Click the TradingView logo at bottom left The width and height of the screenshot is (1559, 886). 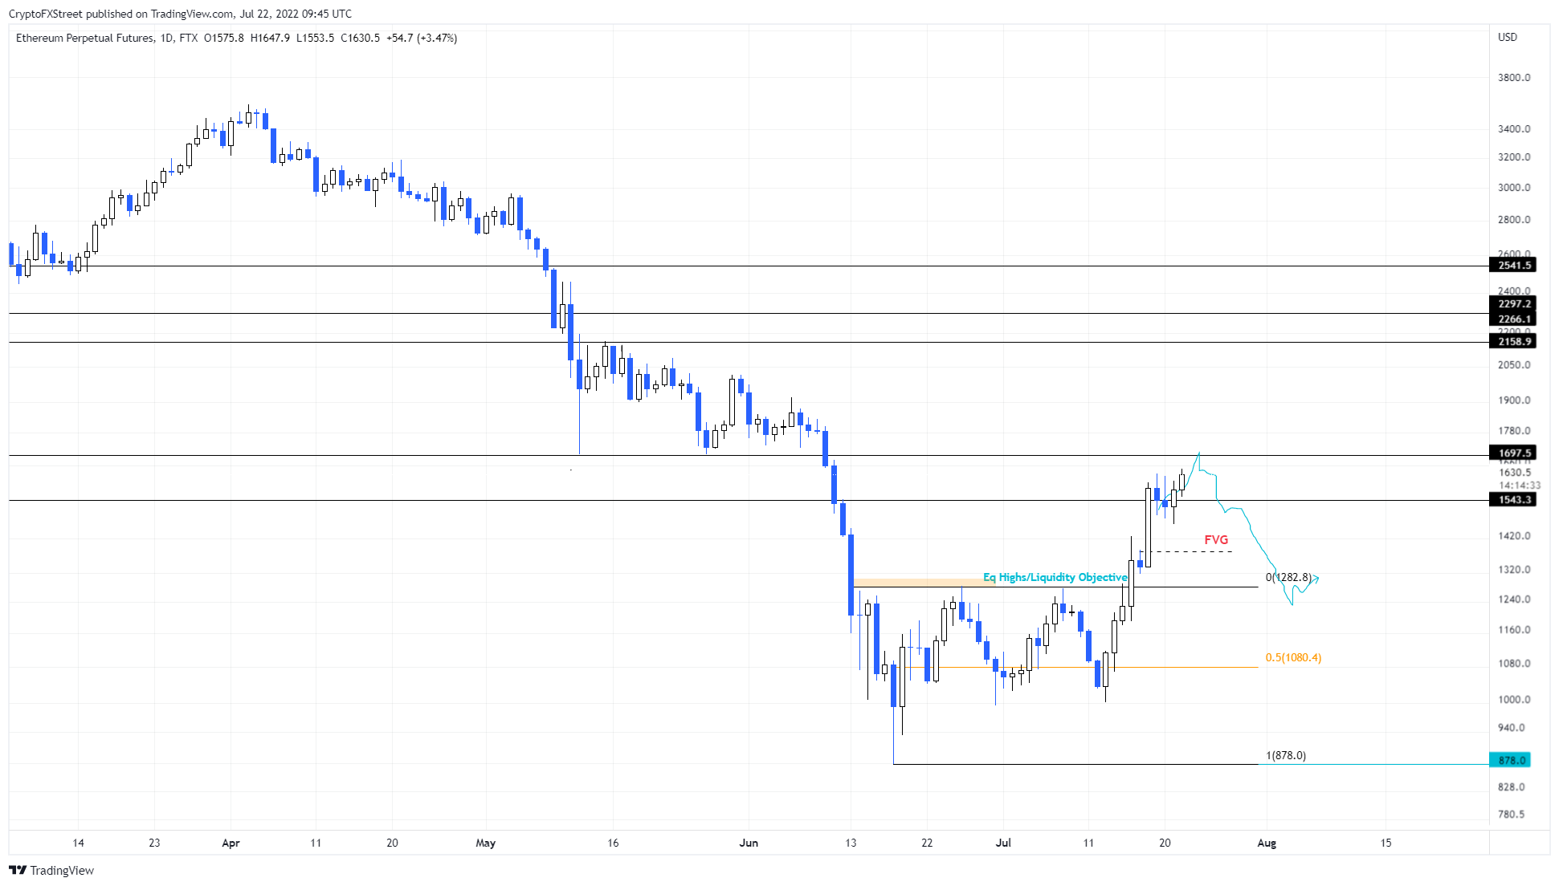(x=51, y=870)
